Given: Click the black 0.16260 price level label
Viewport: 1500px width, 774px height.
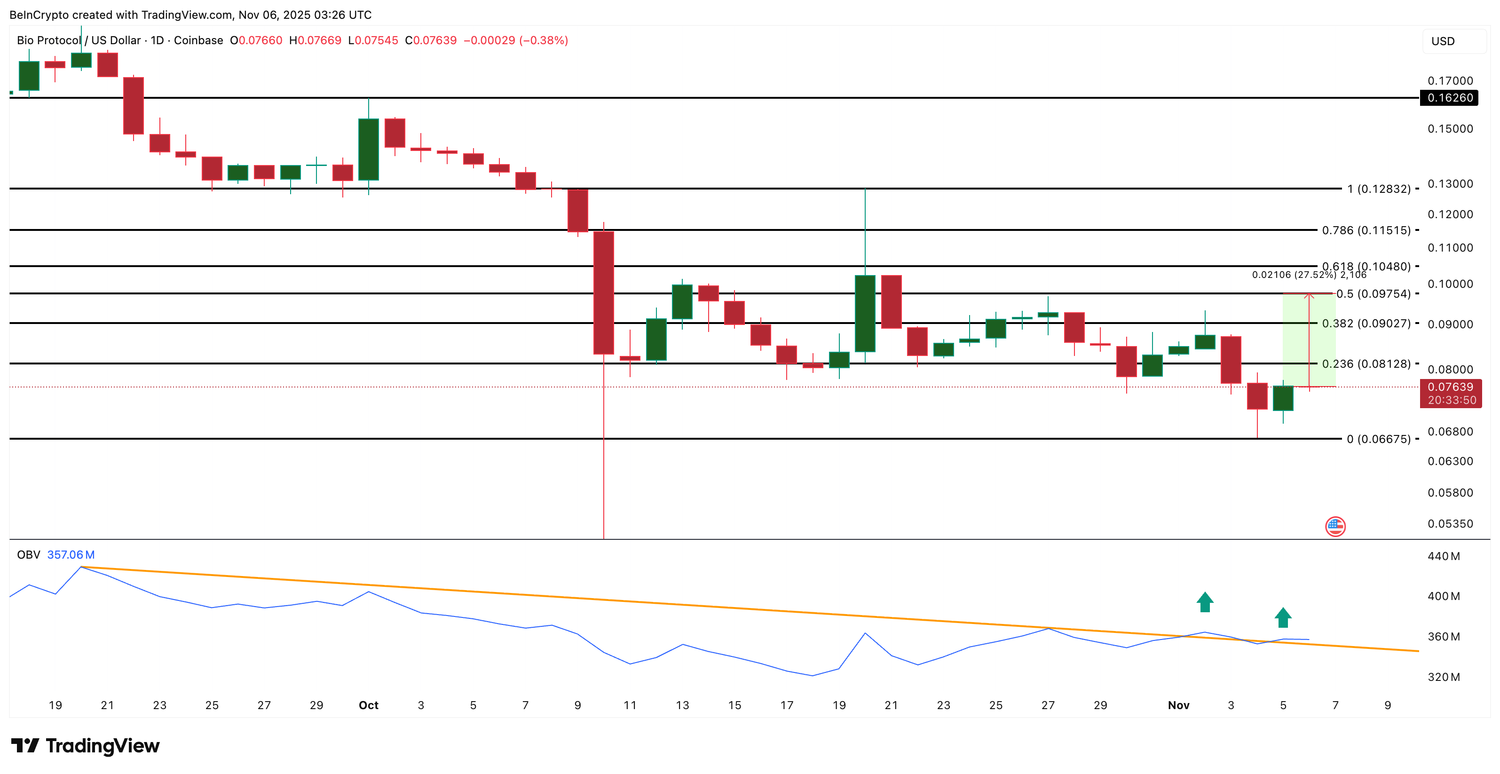Looking at the screenshot, I should click(x=1451, y=98).
